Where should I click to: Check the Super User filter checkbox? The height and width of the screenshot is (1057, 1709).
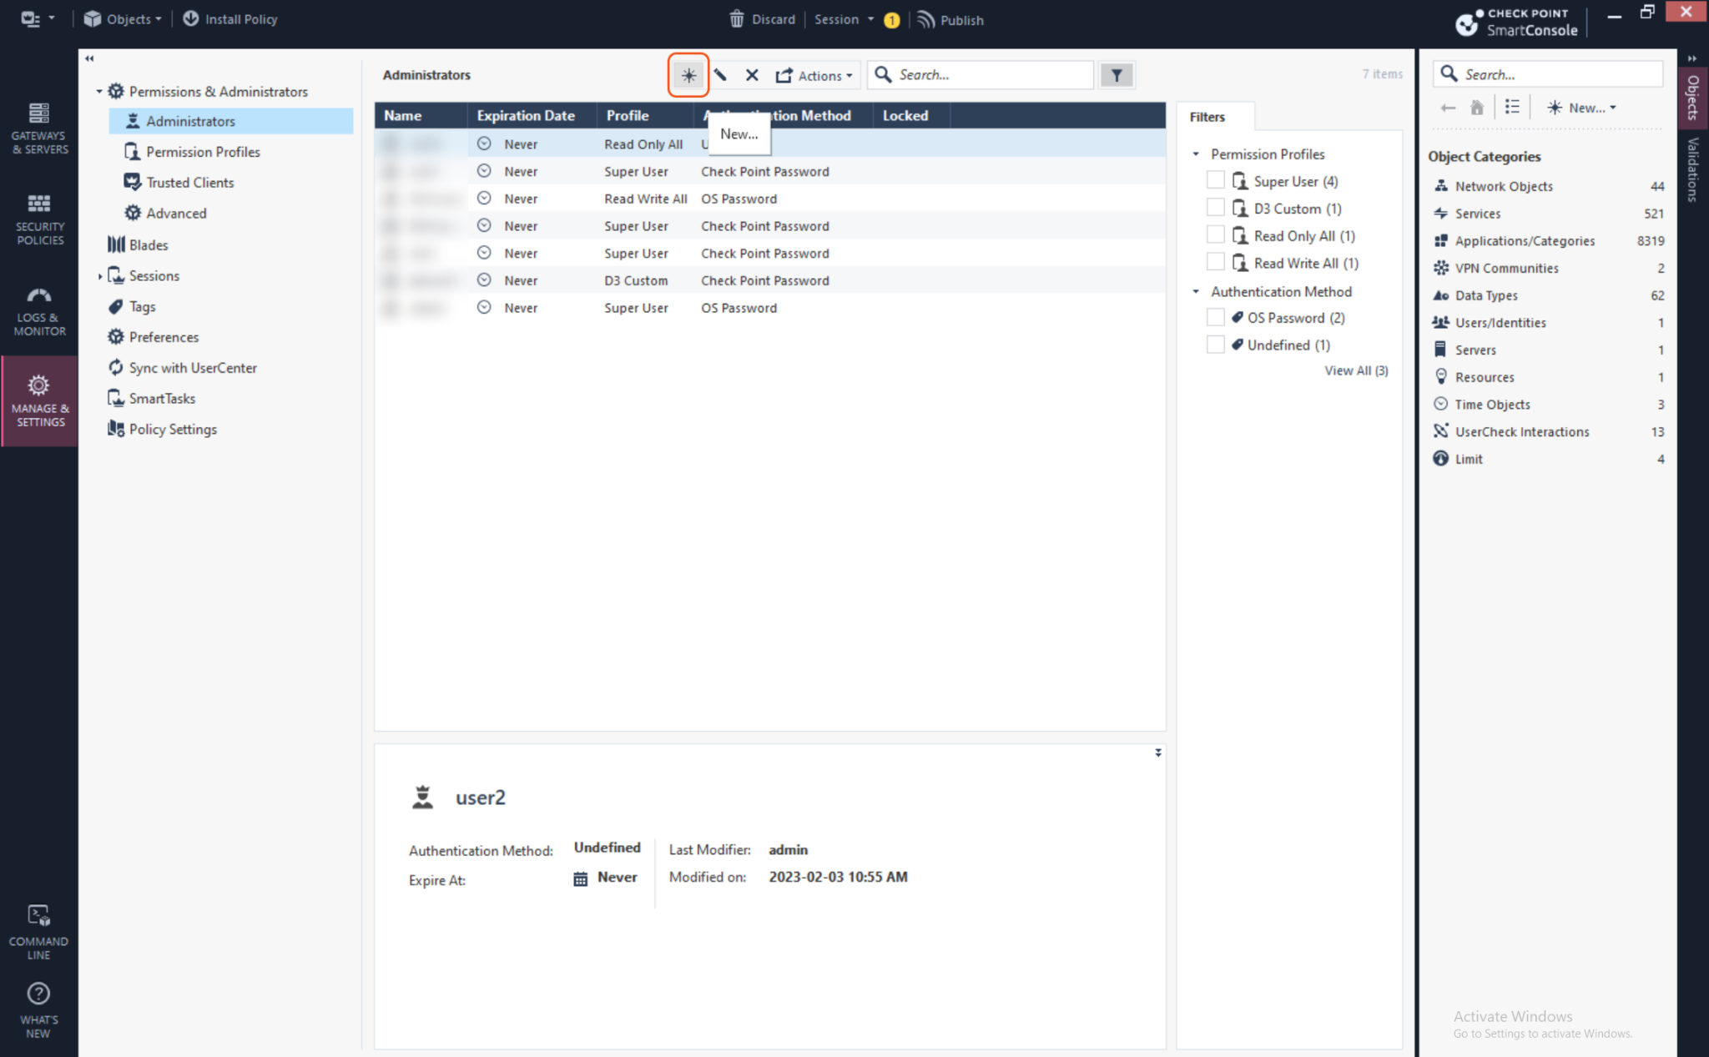(1215, 180)
